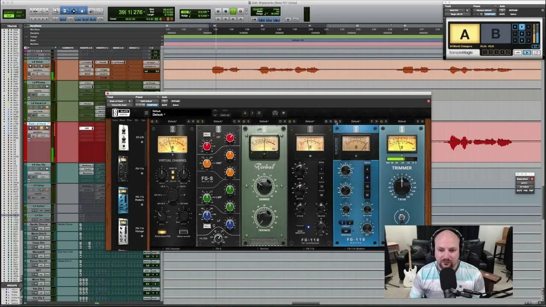Enable Slip edit mode
The width and height of the screenshot is (546, 307).
(x=9, y=16)
